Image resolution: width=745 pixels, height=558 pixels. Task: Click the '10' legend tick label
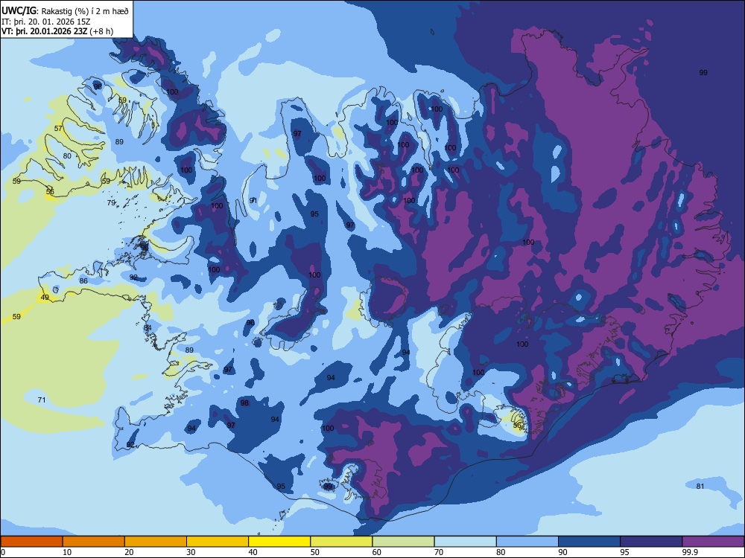point(67,552)
